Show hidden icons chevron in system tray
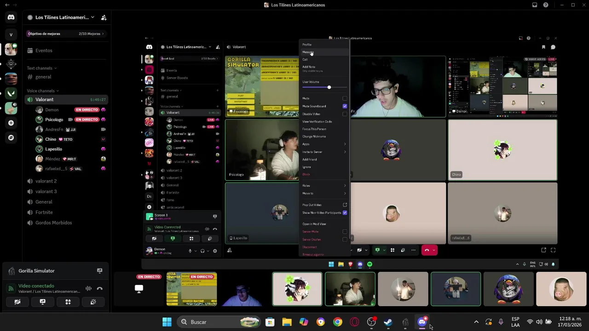 coord(476,322)
